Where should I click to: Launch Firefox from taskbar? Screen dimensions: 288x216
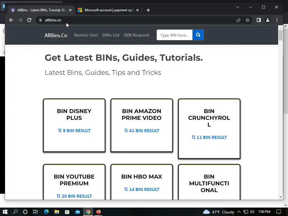coord(98,212)
